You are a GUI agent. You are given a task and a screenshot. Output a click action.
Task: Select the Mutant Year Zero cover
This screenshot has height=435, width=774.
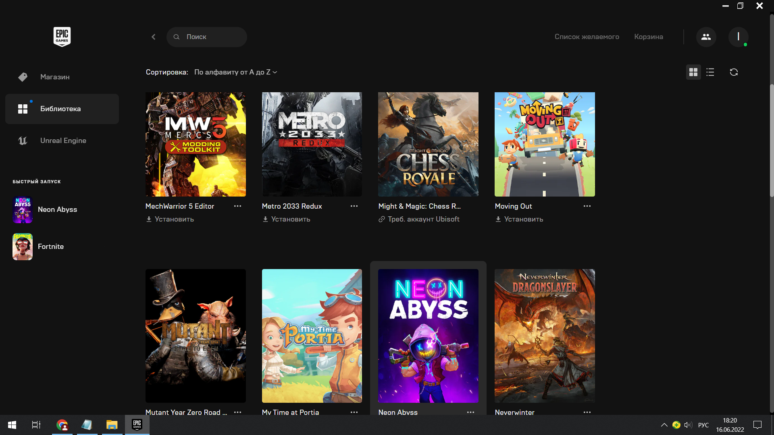196,336
